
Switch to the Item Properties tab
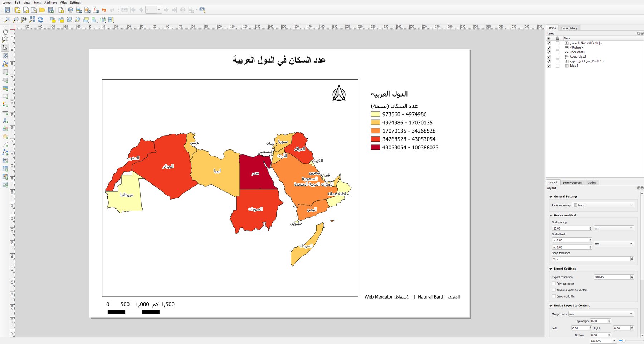(572, 183)
